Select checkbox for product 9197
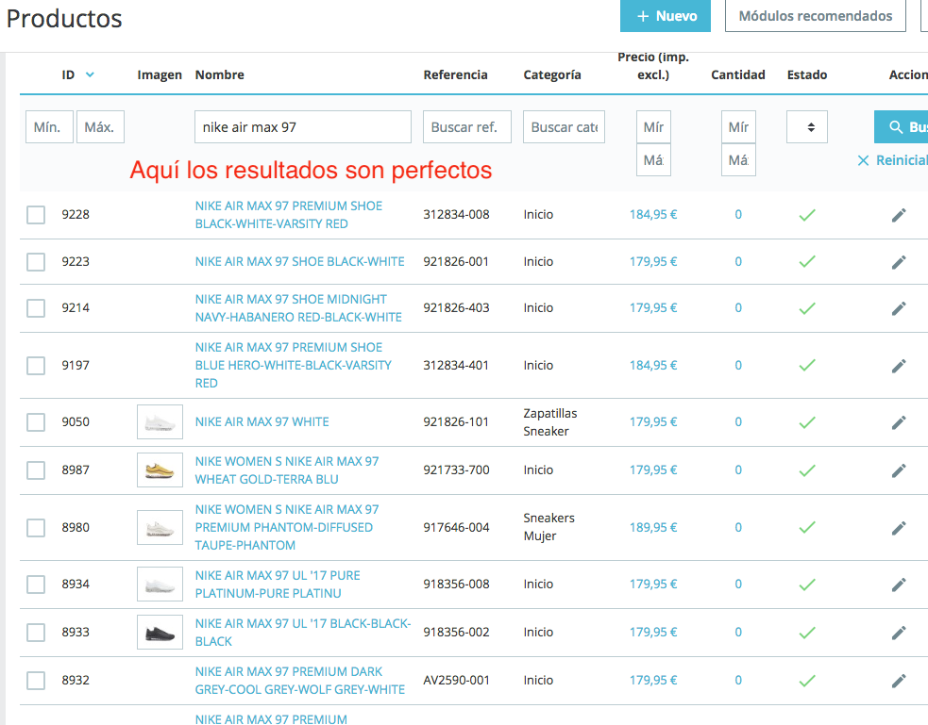The width and height of the screenshot is (928, 725). click(x=36, y=365)
